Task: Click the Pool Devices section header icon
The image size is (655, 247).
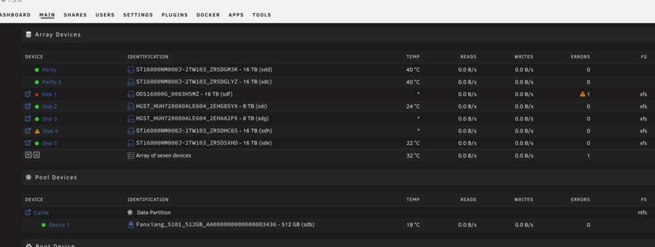Action: click(x=28, y=177)
